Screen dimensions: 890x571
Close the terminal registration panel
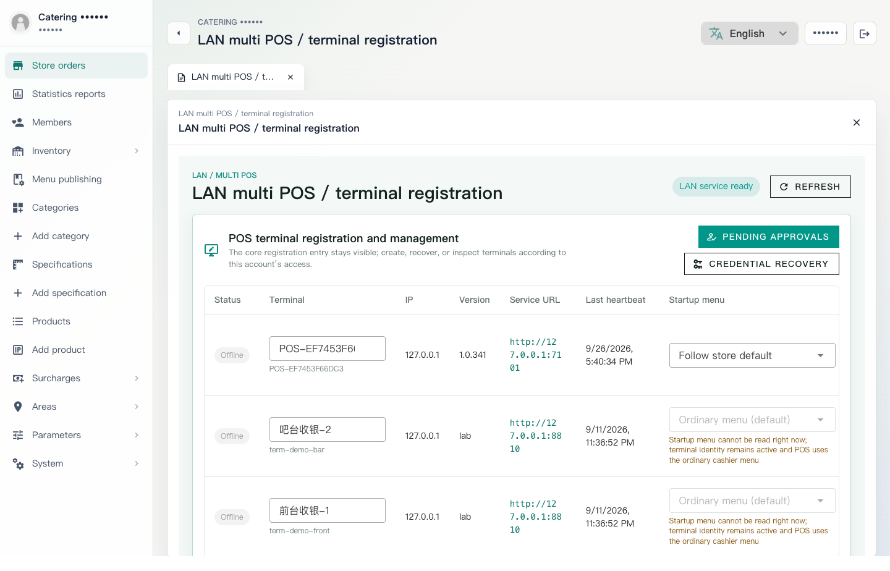pyautogui.click(x=857, y=122)
